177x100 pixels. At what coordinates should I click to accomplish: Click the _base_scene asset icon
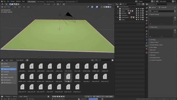(32, 66)
